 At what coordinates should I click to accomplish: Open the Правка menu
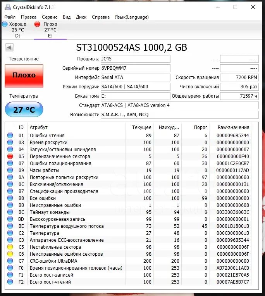tap(29, 17)
